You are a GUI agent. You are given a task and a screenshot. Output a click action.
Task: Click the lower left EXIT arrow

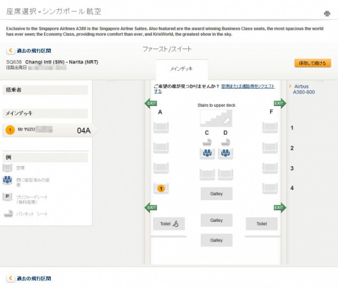click(x=151, y=207)
